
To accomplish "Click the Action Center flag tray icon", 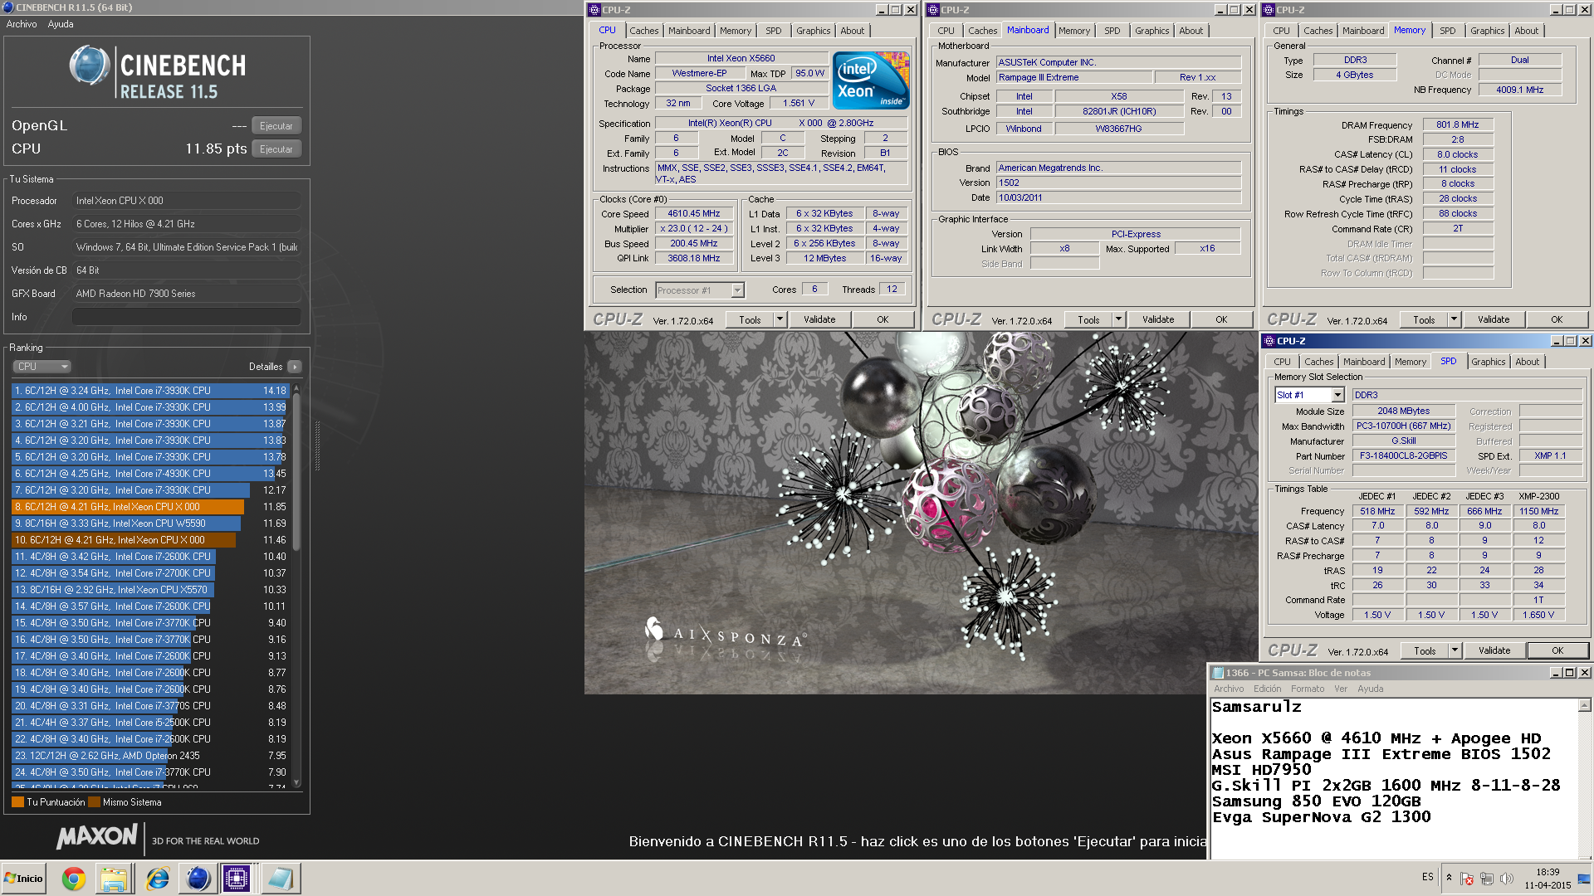I will click(1467, 879).
